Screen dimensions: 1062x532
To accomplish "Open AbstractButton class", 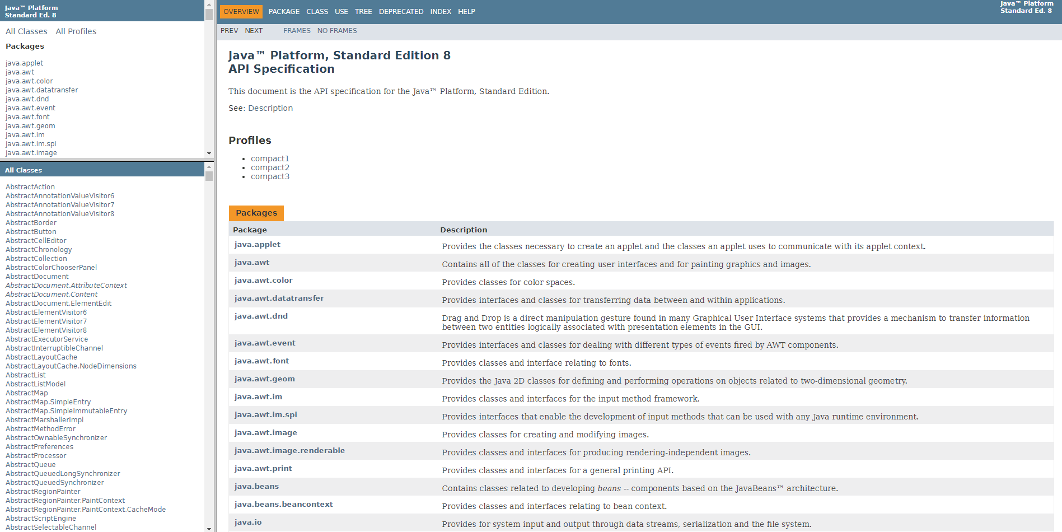I will [31, 232].
